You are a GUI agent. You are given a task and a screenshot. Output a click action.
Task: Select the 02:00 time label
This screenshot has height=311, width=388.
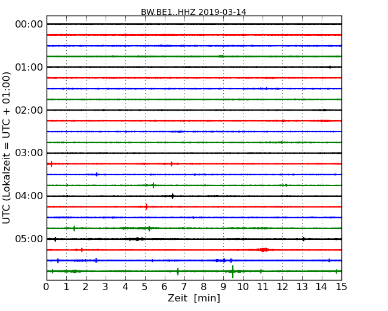point(29,110)
